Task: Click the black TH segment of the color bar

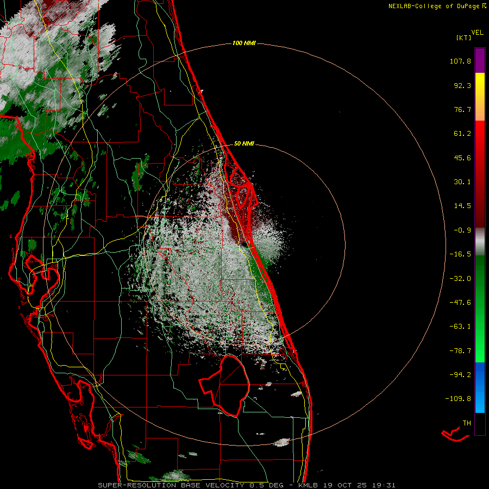Action: [480, 424]
